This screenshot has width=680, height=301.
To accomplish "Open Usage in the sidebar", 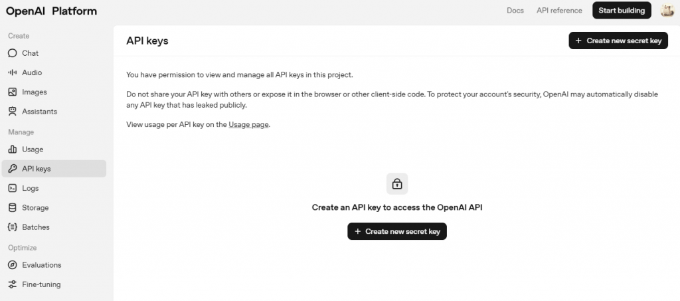I will tap(54, 150).
